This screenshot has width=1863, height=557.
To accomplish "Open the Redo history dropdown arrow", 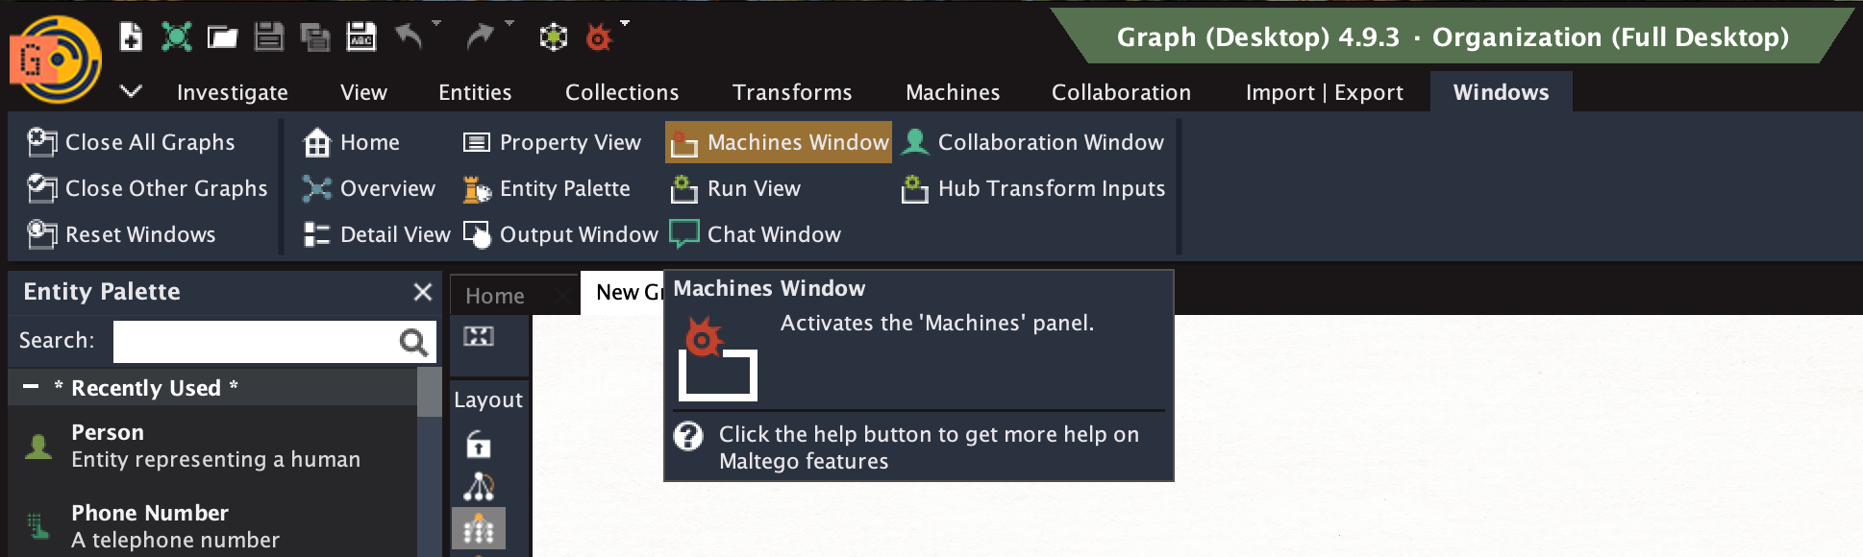I will (x=509, y=23).
